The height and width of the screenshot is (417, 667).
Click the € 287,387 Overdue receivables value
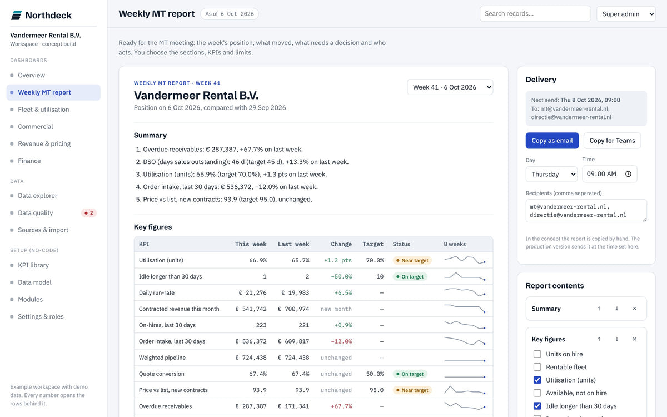(251, 406)
